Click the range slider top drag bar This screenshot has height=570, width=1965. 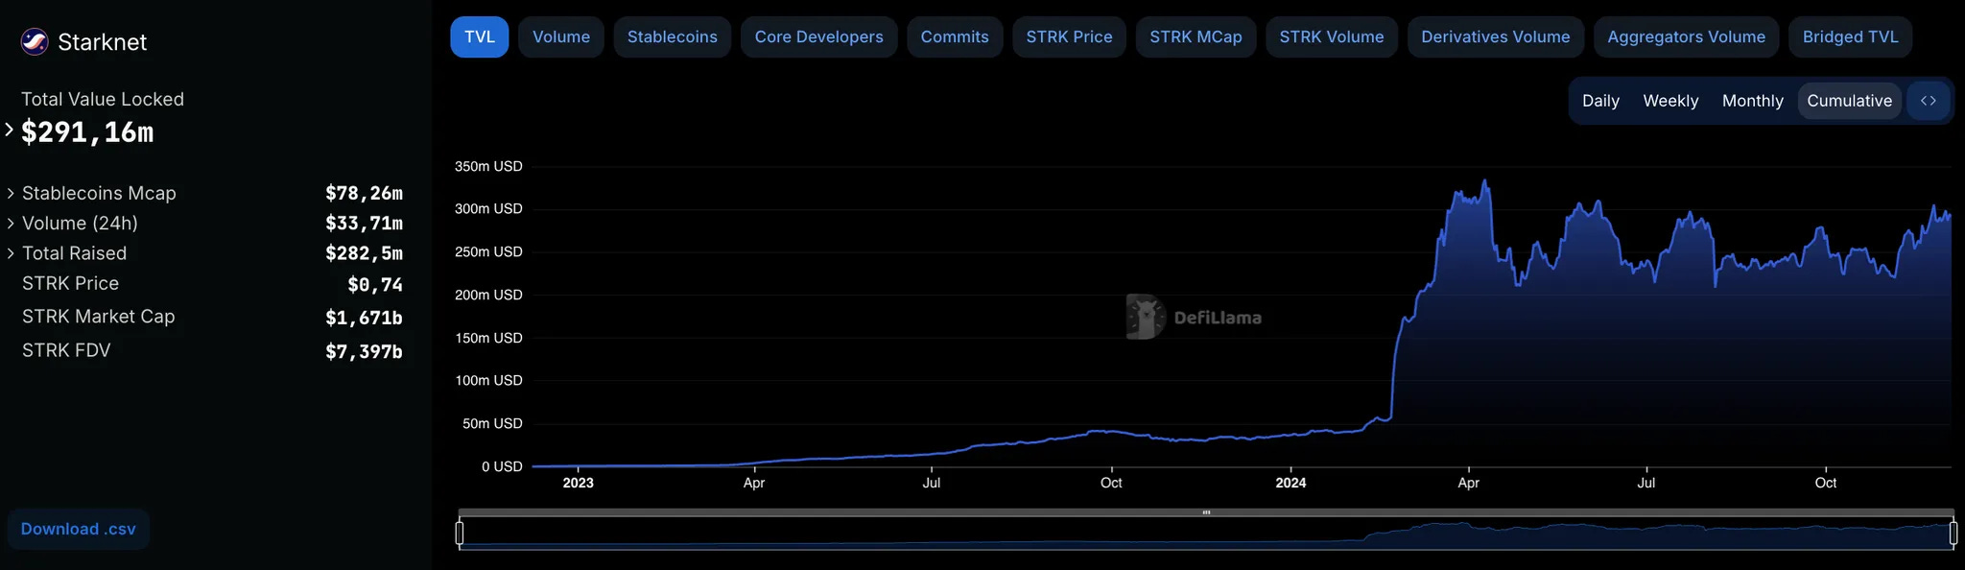point(1206,512)
